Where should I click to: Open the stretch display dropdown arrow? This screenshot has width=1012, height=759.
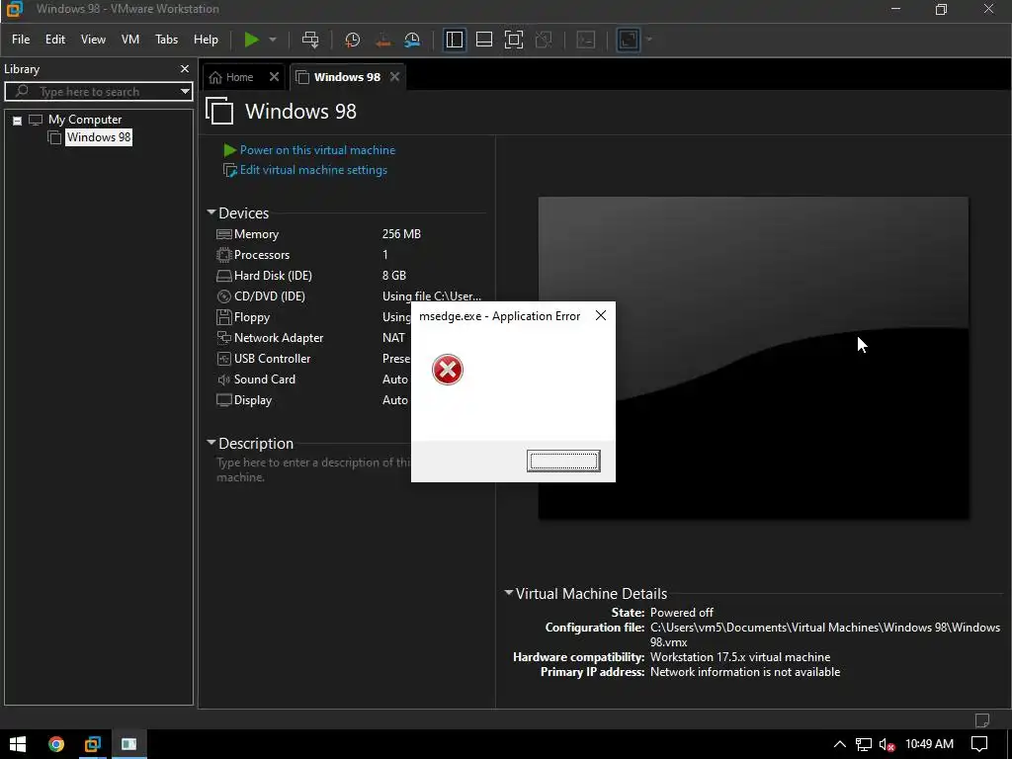(x=648, y=40)
